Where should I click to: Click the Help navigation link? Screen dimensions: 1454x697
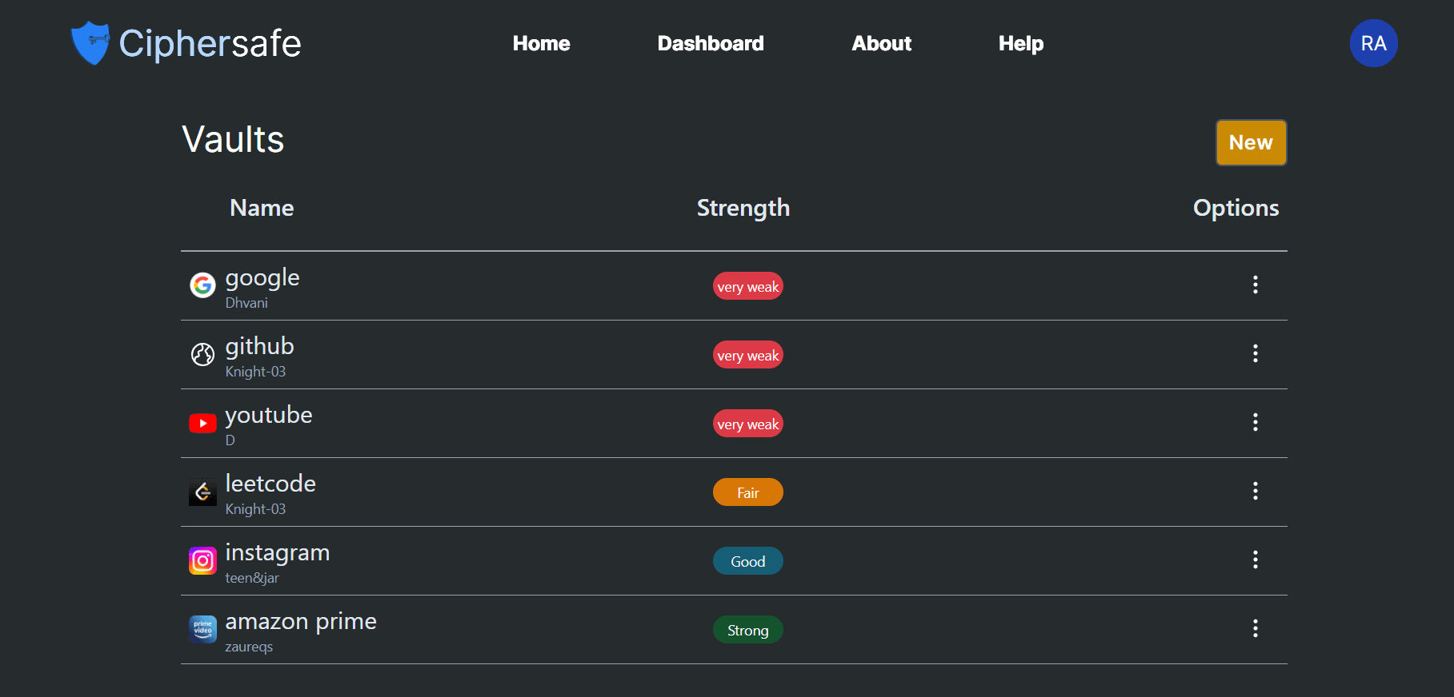click(x=1020, y=43)
